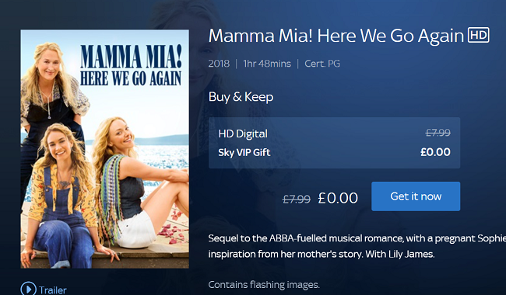
Task: Click the poster's Here We Go Again text
Action: pyautogui.click(x=131, y=78)
